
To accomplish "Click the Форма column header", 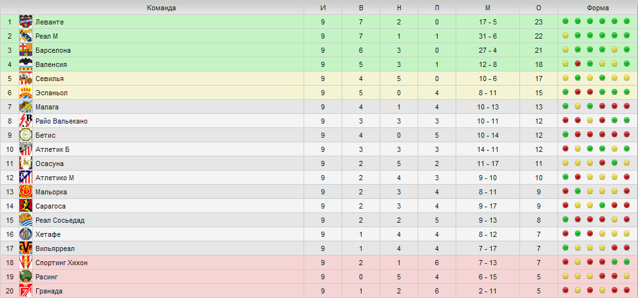I will (597, 8).
